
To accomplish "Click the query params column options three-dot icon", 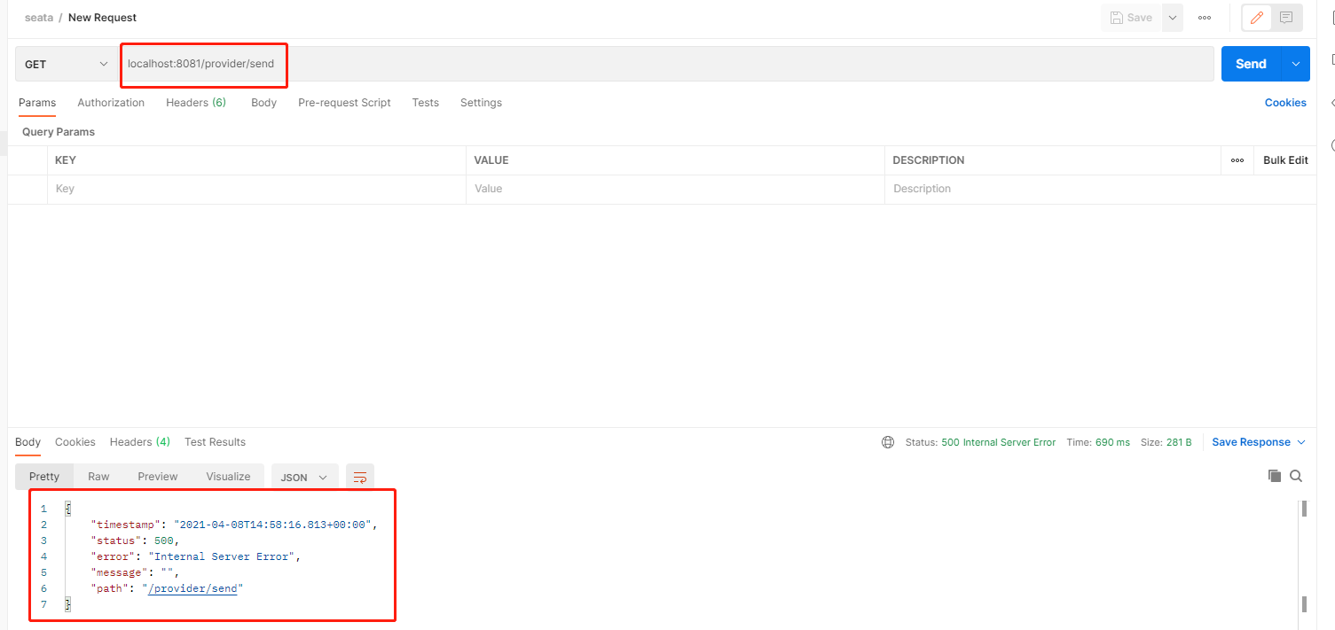I will [x=1237, y=160].
